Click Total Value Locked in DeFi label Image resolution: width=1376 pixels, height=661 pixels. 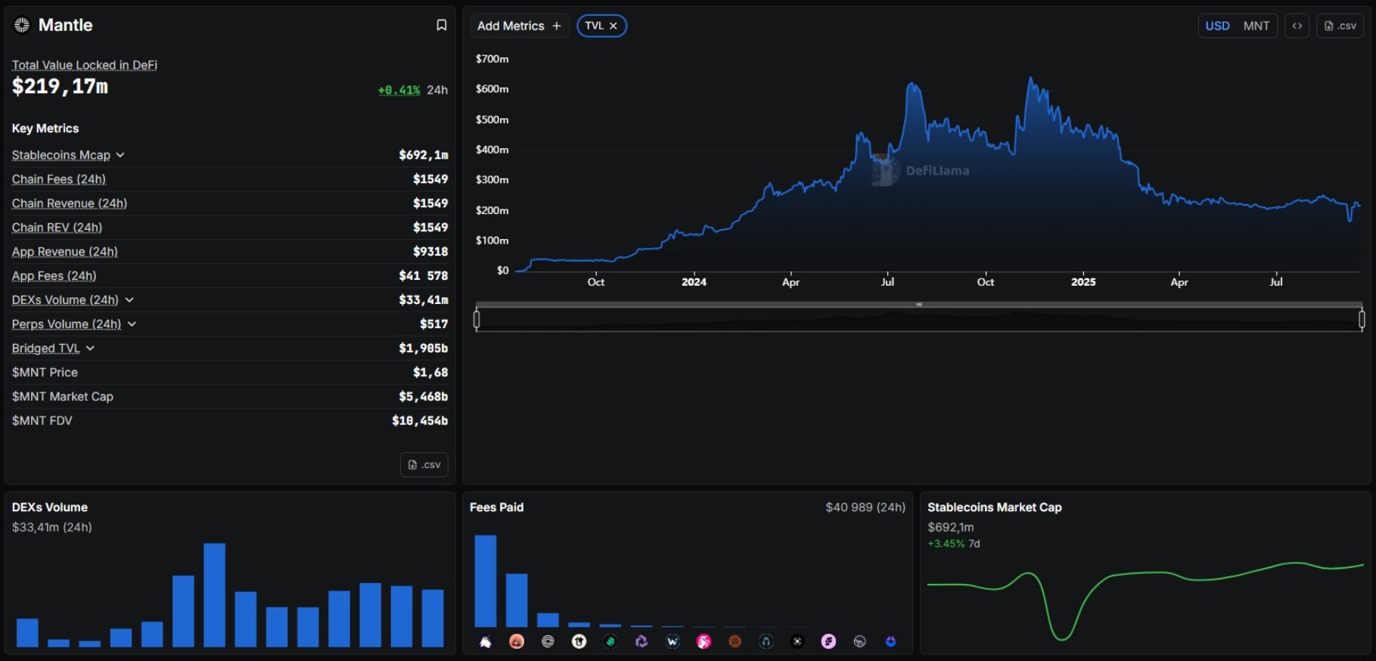(85, 65)
